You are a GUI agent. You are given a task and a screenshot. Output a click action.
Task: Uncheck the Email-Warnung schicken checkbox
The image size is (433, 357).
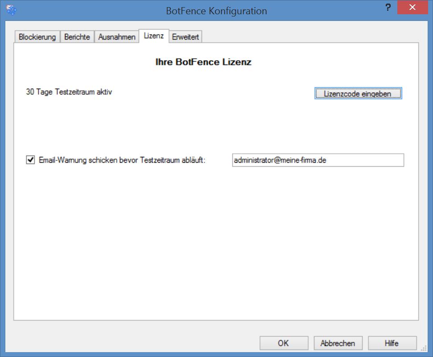pyautogui.click(x=30, y=160)
